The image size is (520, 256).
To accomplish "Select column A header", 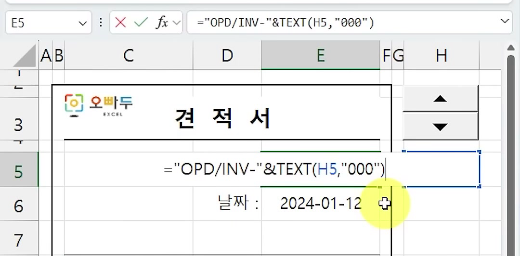I will point(46,55).
